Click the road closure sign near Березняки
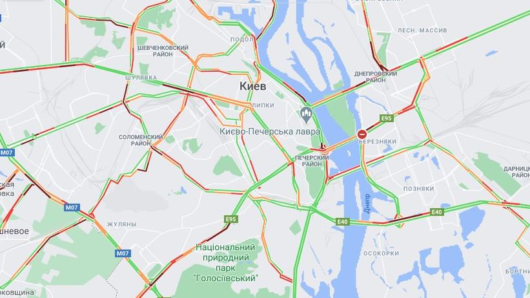This screenshot has height=298, width=530. [x=362, y=134]
